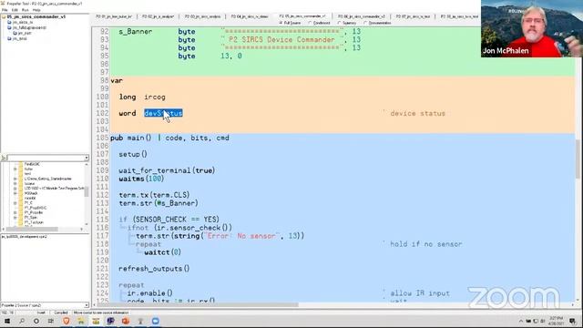The width and height of the screenshot is (583, 328).
Task: Select the Summary view radio button
Action: click(x=347, y=23)
